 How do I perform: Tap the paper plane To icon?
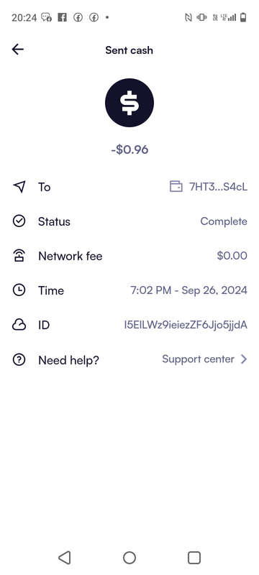(19, 187)
